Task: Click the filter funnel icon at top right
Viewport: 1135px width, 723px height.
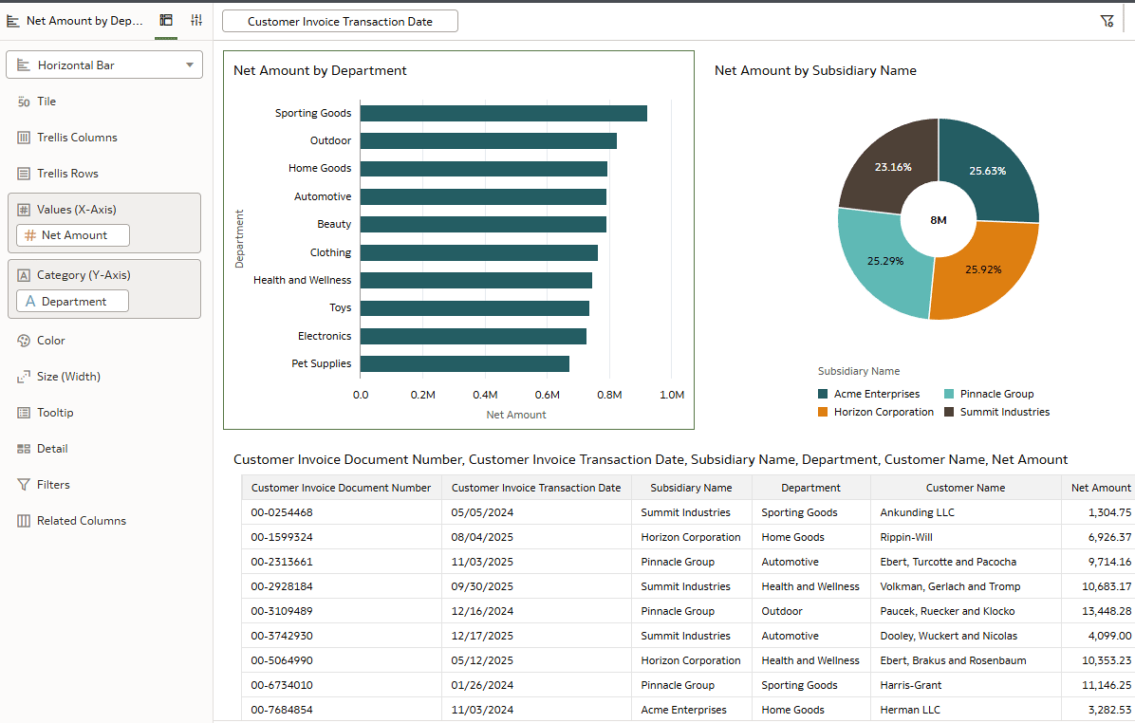Action: [x=1107, y=19]
